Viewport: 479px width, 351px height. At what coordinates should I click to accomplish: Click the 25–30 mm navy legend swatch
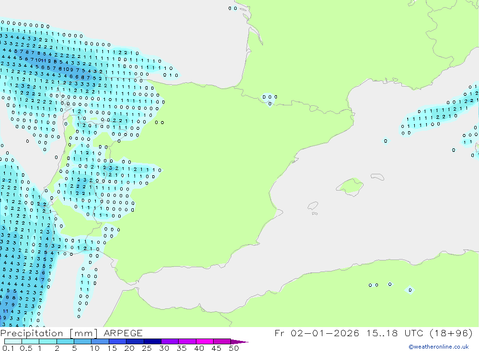tap(152, 341)
